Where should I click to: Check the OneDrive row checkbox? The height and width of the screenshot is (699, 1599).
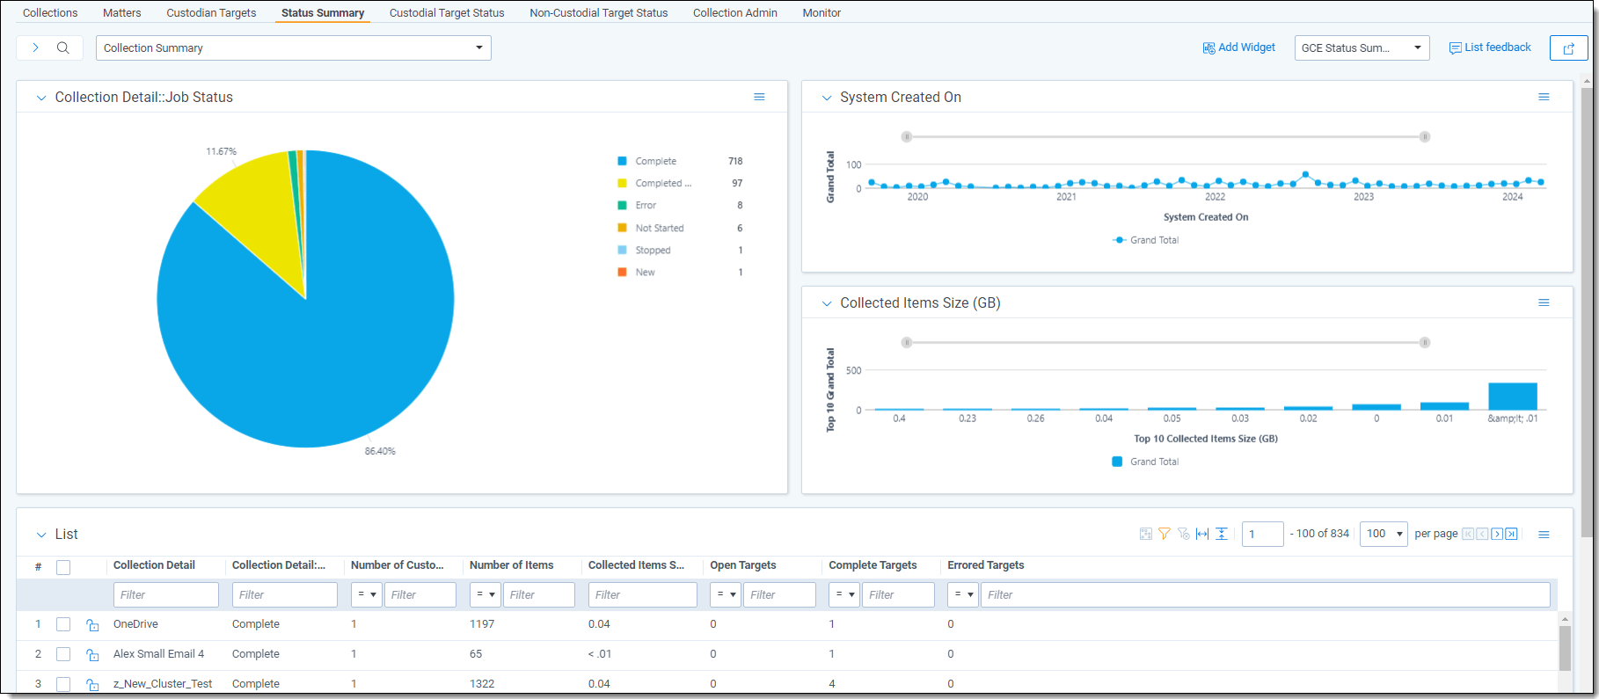(x=63, y=624)
